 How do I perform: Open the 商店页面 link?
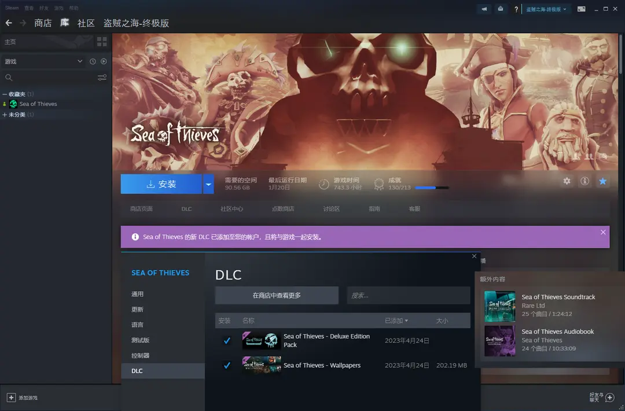point(142,209)
